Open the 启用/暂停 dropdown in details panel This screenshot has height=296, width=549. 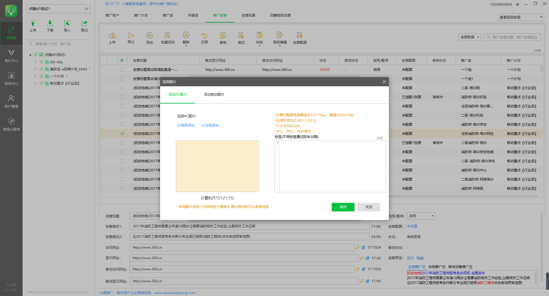tap(421, 216)
